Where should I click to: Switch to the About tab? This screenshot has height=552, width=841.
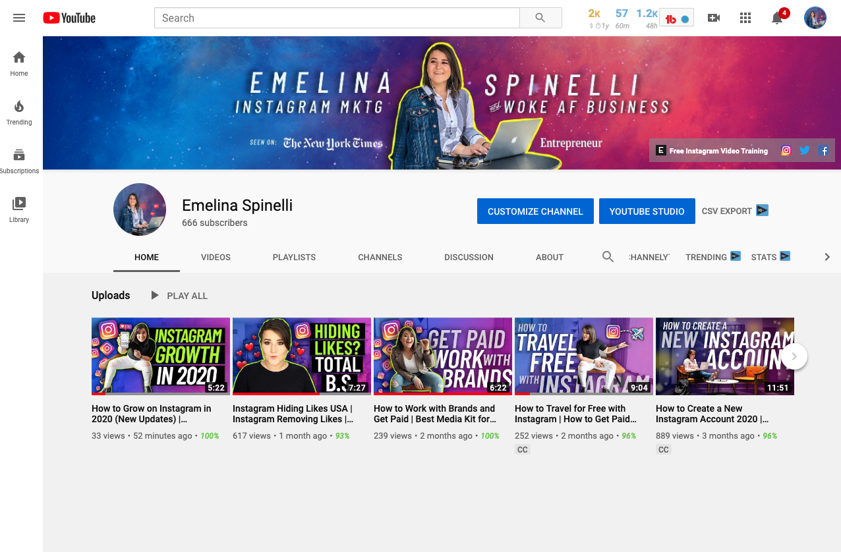(x=550, y=257)
